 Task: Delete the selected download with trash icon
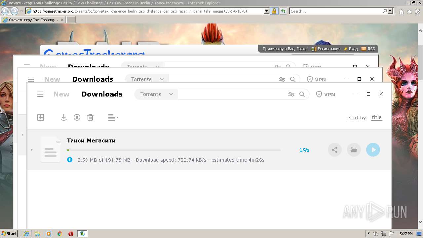tap(90, 117)
